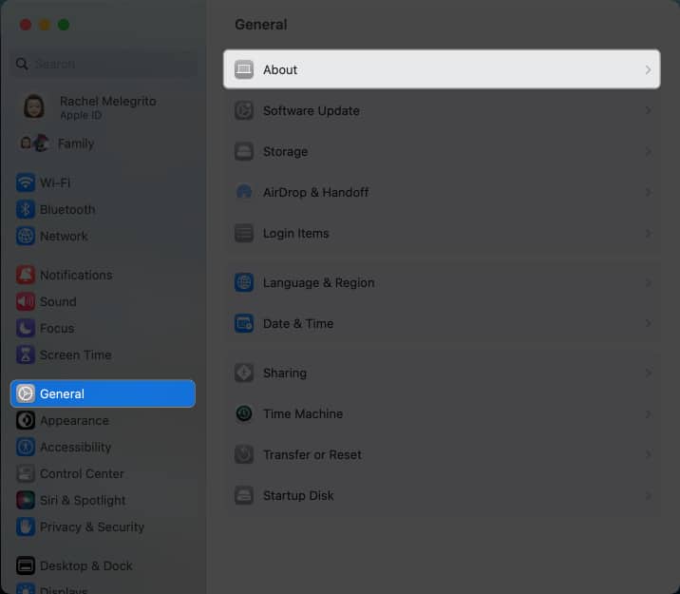Expand the Sharing row chevron
680x594 pixels.
click(x=648, y=373)
